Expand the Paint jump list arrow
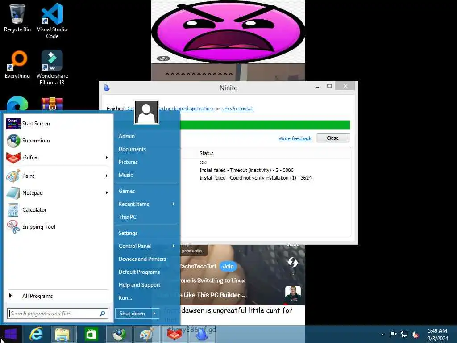Image resolution: width=457 pixels, height=343 pixels. [x=107, y=176]
